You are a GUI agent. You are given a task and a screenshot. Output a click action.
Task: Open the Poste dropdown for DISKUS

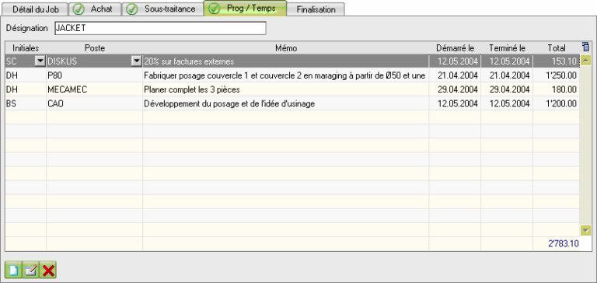(136, 61)
